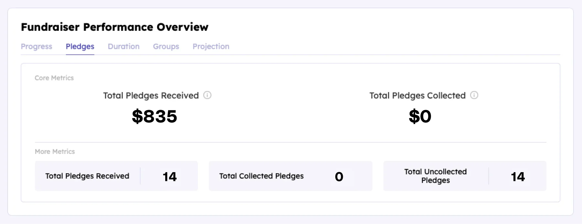
Task: Click info icon beside Total Pledges Received
Action: point(207,95)
